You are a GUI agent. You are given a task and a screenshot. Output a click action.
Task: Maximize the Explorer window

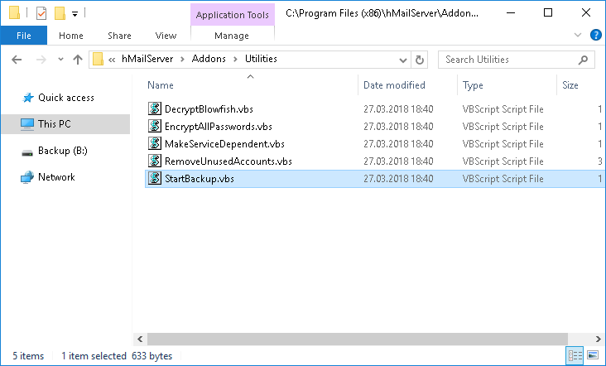pos(548,12)
